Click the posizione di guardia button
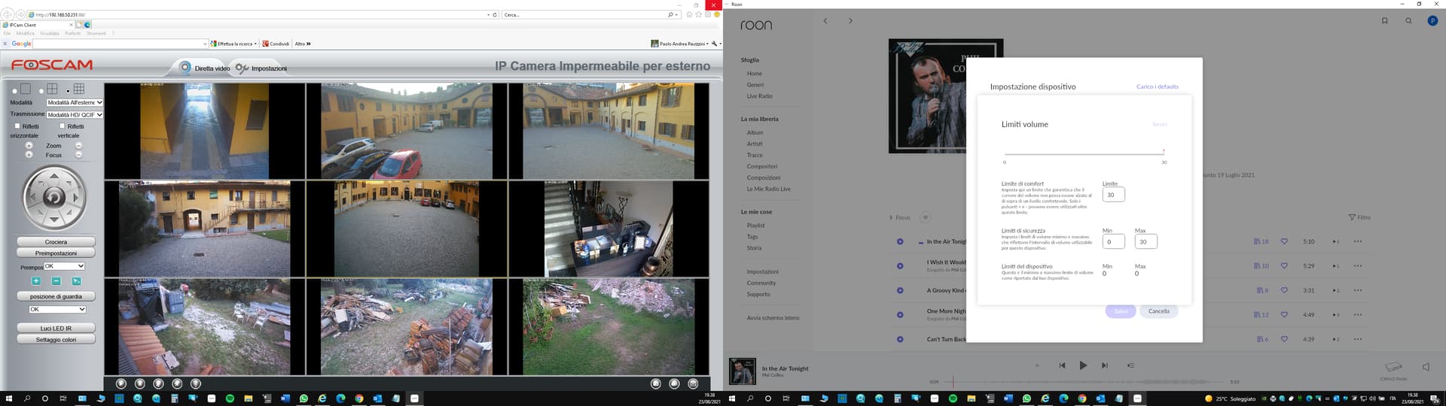1446x406 pixels. click(x=56, y=296)
